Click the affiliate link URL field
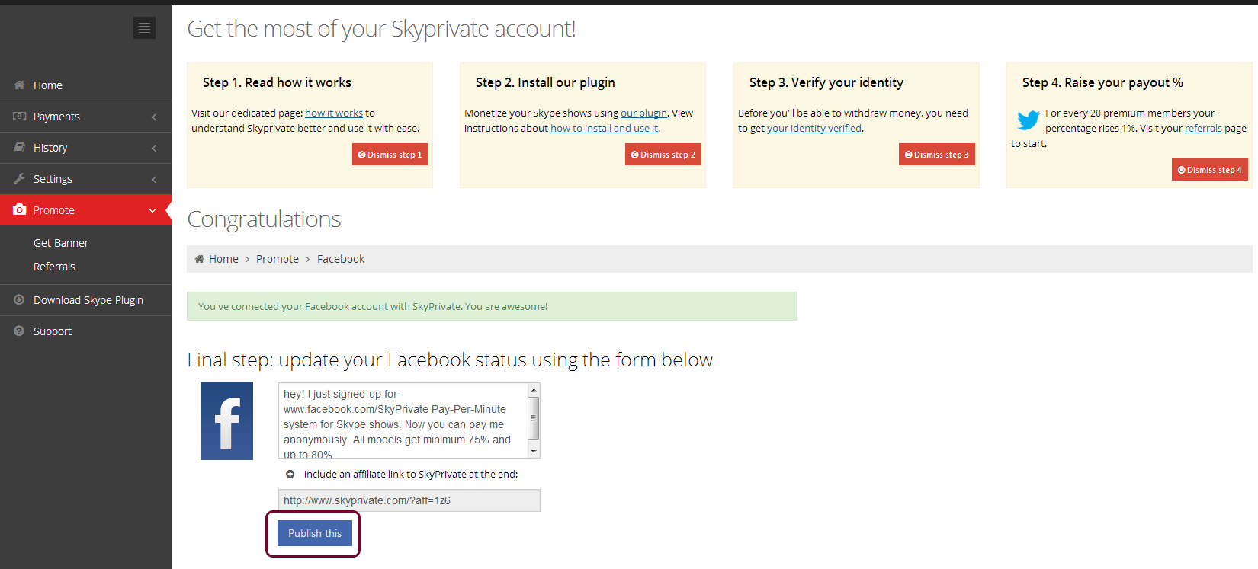 pos(409,500)
